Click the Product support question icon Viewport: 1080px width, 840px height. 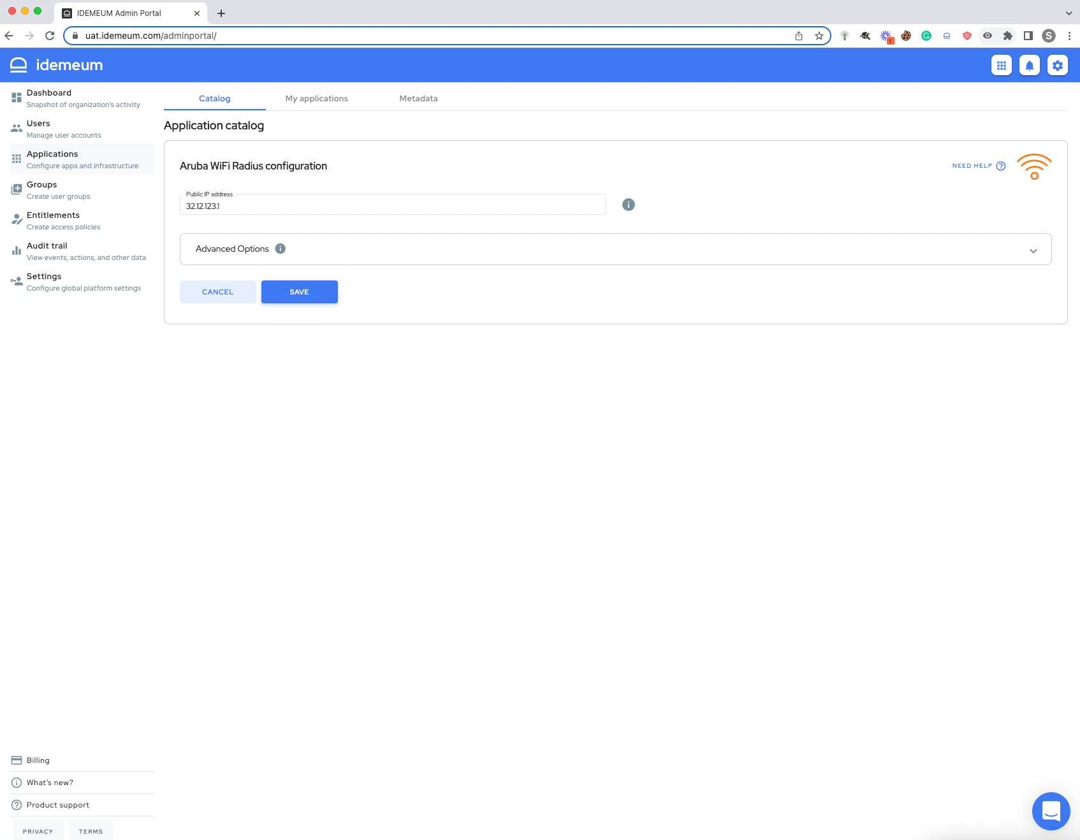pyautogui.click(x=17, y=805)
